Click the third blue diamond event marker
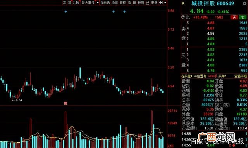The image size is (248, 148). point(124,12)
